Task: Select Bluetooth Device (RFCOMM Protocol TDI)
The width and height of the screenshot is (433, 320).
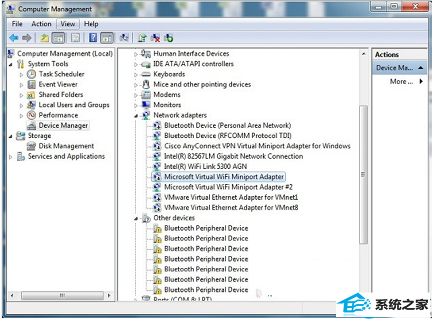Action: click(228, 136)
